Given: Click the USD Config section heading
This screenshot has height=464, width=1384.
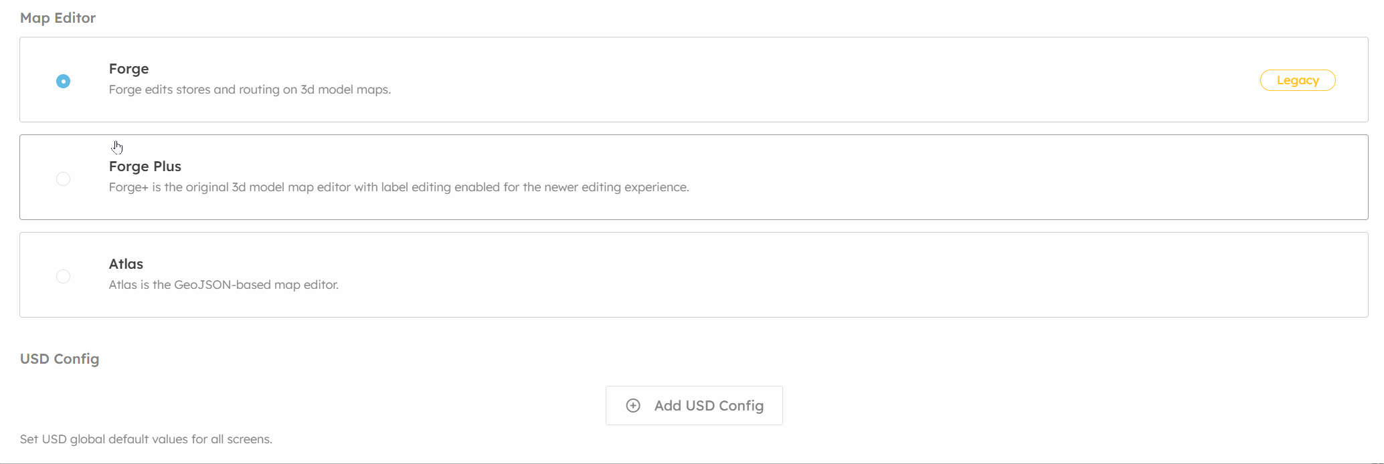Looking at the screenshot, I should [60, 359].
